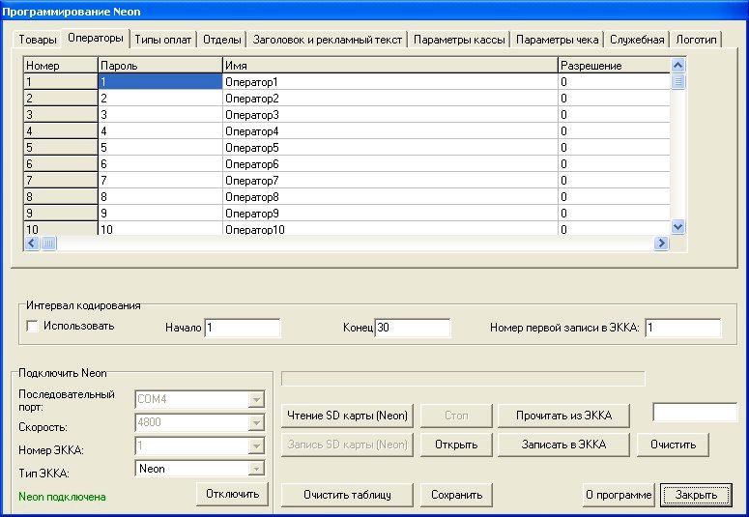Select the Операторы tab
The width and height of the screenshot is (749, 517).
[95, 39]
